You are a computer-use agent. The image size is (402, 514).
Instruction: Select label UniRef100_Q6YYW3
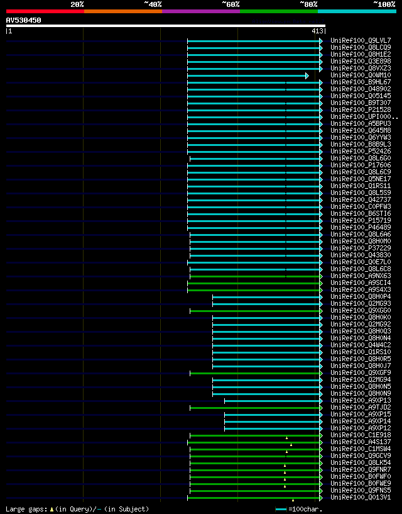361,137
